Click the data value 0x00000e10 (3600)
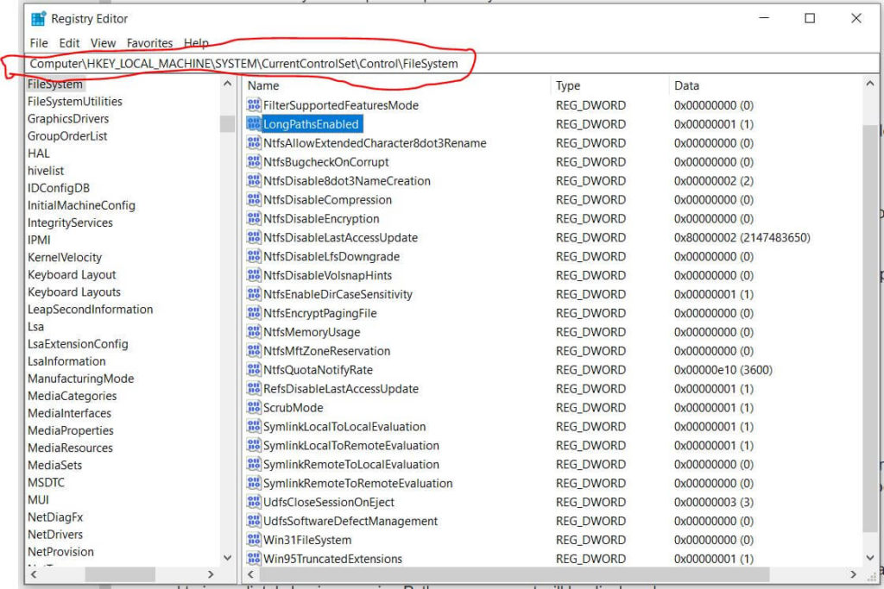 tap(723, 369)
